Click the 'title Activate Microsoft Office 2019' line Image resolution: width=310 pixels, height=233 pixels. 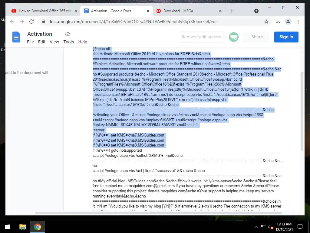pos(151,54)
